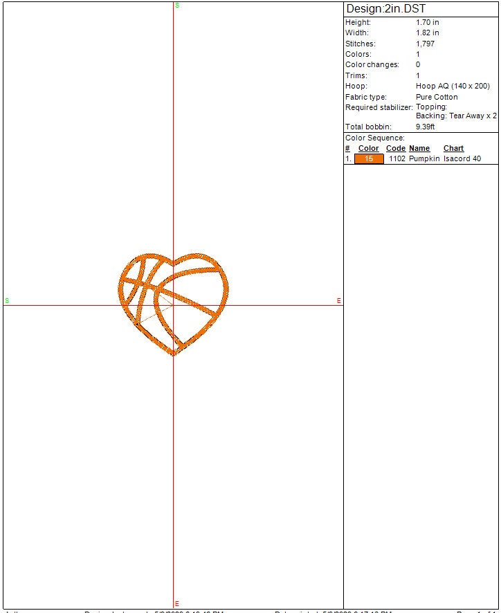The image size is (501, 613).
Task: Click the Hoop AQ (140 x 200) value
Action: pyautogui.click(x=453, y=86)
